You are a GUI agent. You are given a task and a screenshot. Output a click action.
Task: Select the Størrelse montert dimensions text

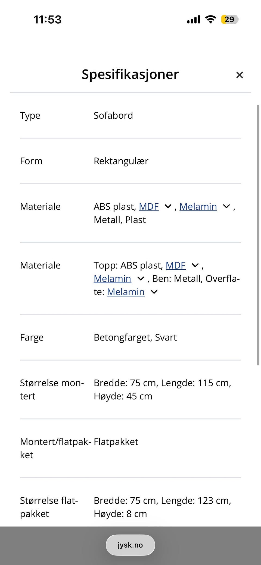(162, 390)
